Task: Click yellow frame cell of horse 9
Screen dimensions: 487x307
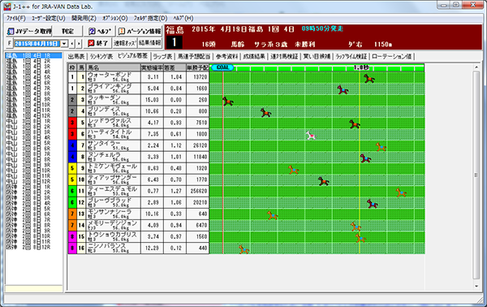Action: [72, 168]
